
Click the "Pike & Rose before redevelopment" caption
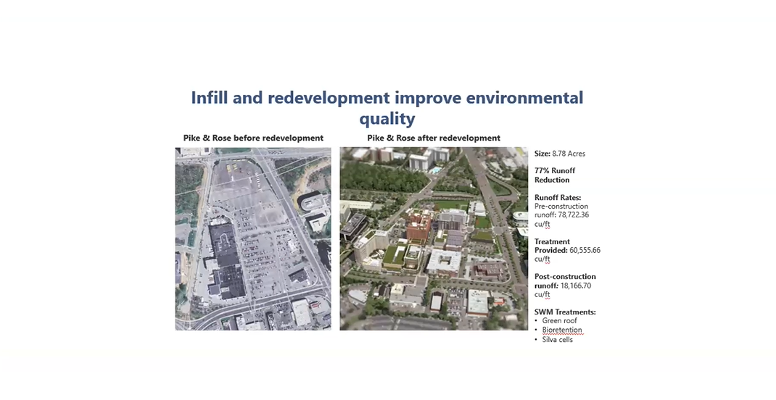pyautogui.click(x=253, y=138)
